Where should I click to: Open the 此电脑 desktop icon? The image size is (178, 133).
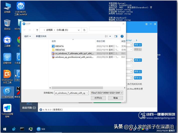(x=7, y=8)
